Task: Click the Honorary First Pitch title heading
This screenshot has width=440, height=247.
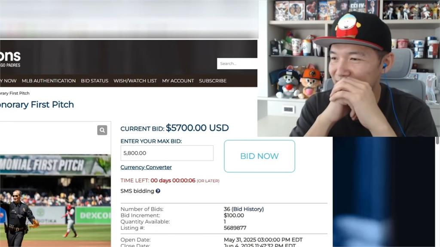Action: [37, 105]
